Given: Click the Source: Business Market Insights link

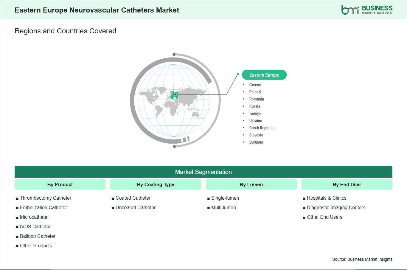Looking at the screenshot, I should tap(362, 259).
